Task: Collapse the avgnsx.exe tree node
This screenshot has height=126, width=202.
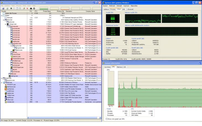Action: click(11, 46)
